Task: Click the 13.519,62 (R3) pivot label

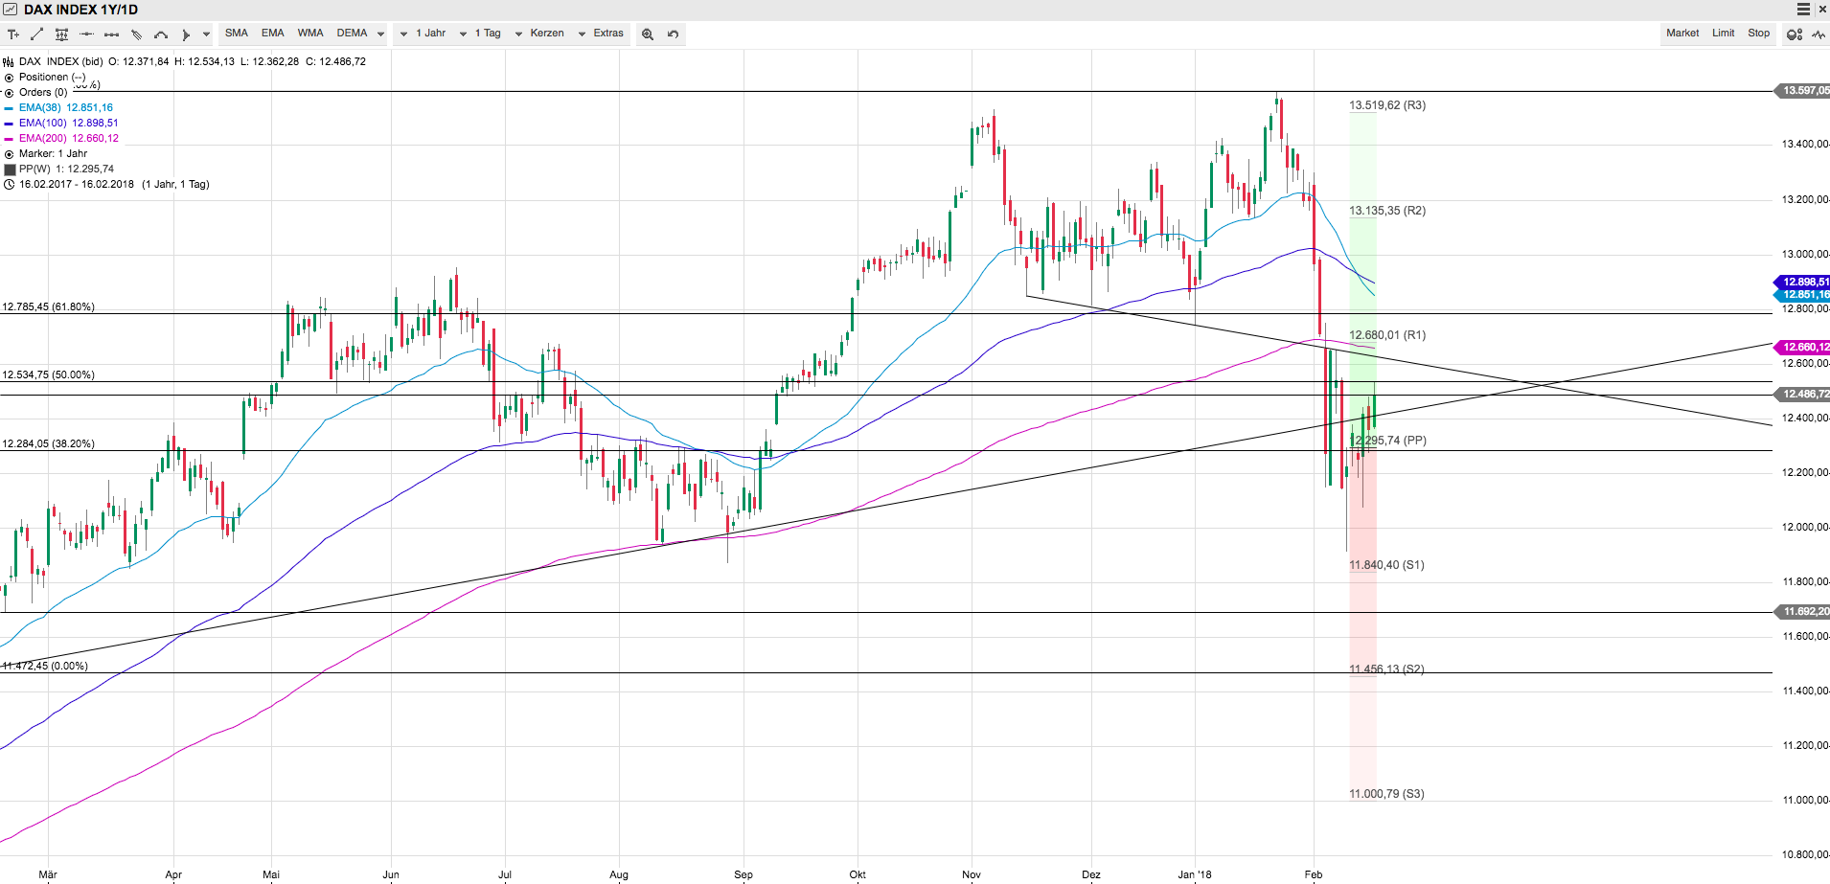Action: [x=1387, y=105]
